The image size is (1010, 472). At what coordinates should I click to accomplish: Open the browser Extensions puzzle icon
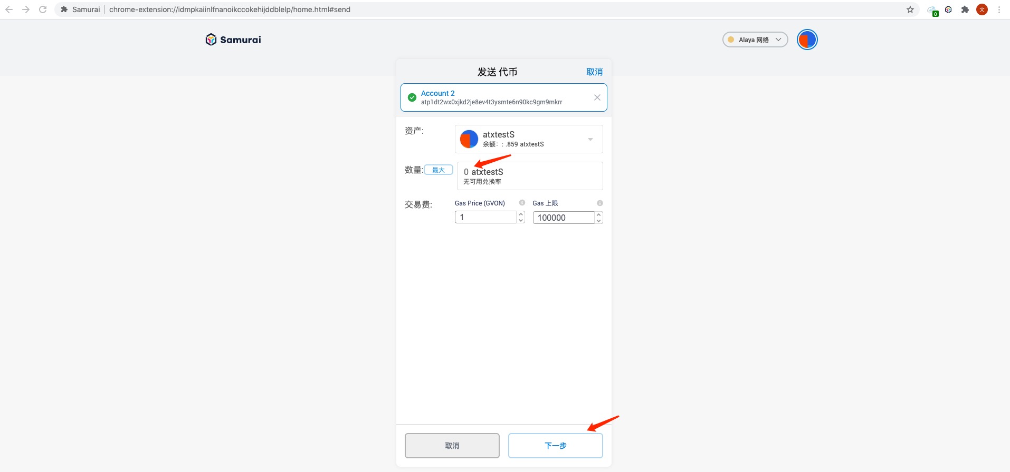[x=965, y=9]
